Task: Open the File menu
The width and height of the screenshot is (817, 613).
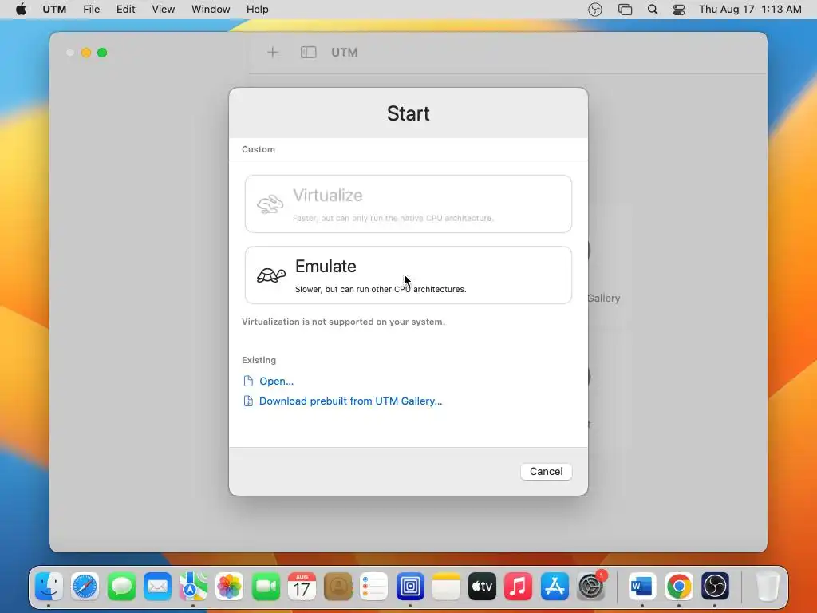Action: tap(91, 10)
